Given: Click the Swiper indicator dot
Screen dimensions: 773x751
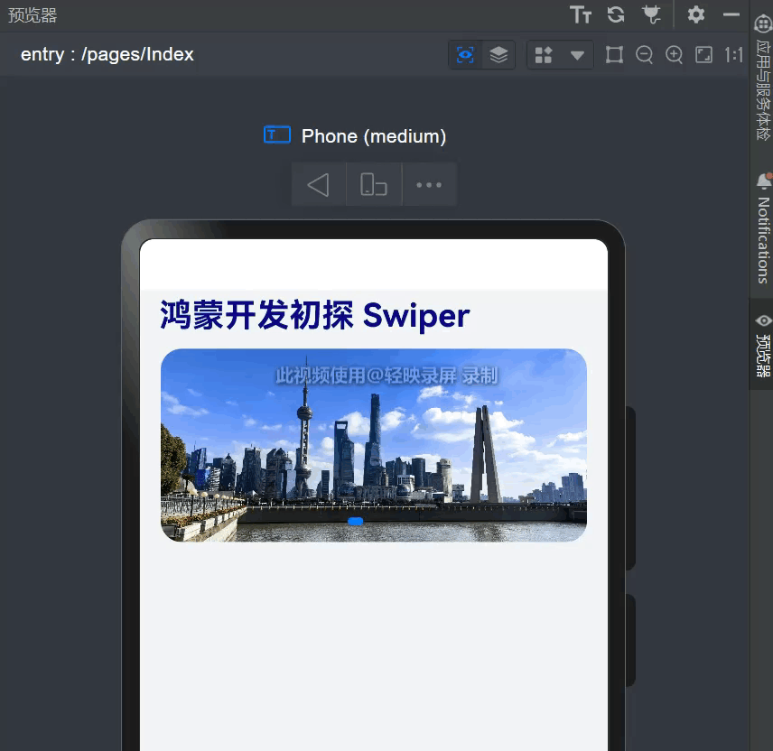Looking at the screenshot, I should pos(356,521).
